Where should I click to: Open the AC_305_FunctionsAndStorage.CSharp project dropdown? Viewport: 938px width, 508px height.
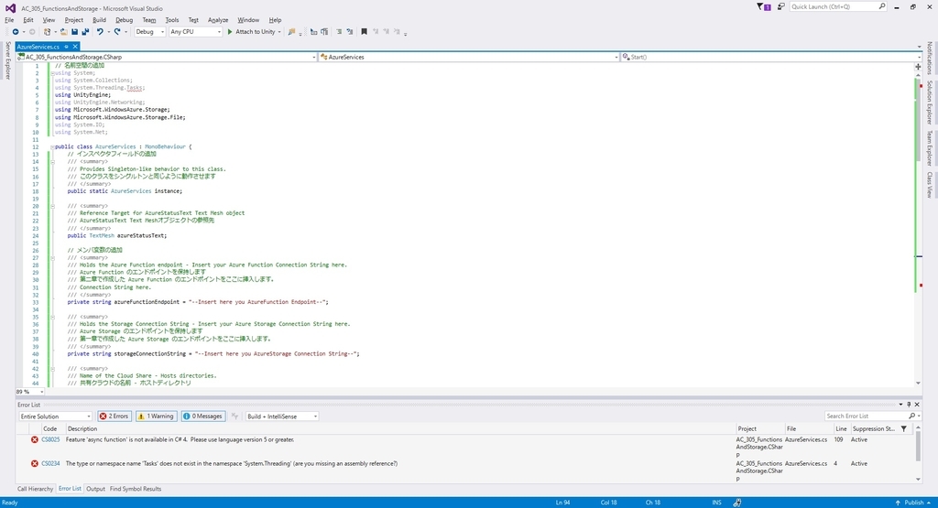coord(167,57)
